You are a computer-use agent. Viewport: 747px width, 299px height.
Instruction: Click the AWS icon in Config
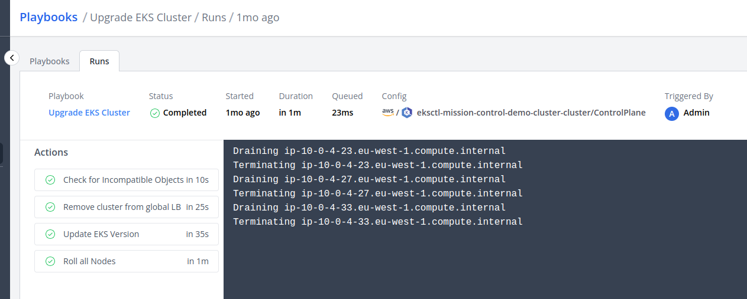388,112
